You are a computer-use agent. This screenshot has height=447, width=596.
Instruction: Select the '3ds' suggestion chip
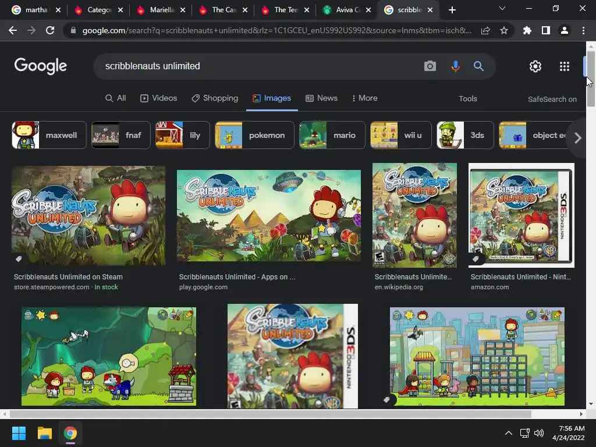[465, 135]
